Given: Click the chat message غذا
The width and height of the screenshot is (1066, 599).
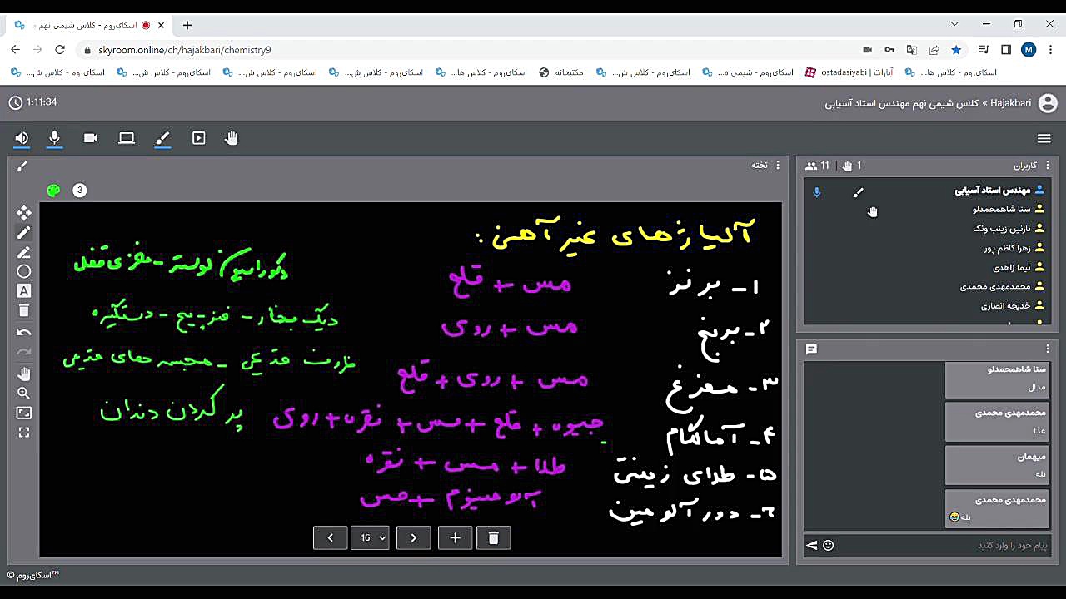Looking at the screenshot, I should coord(1039,430).
